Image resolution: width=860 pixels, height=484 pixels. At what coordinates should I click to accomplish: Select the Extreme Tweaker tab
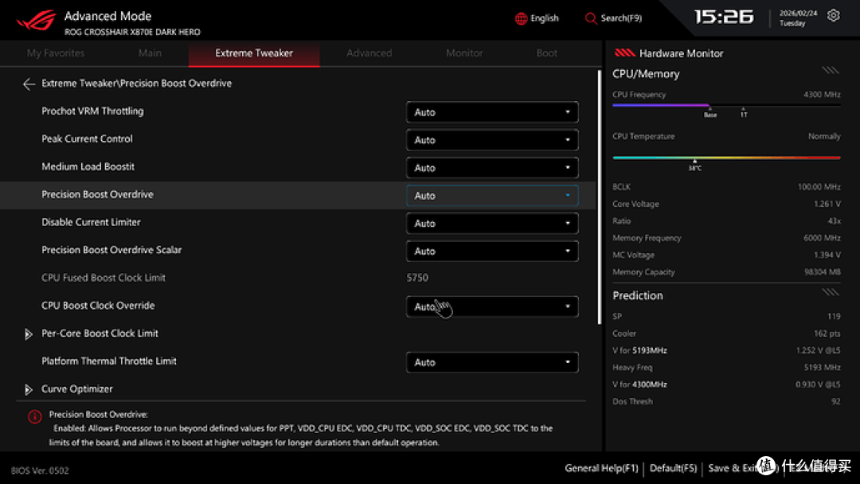pos(254,53)
